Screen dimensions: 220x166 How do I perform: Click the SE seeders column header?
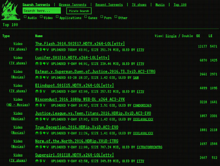point(198,36)
